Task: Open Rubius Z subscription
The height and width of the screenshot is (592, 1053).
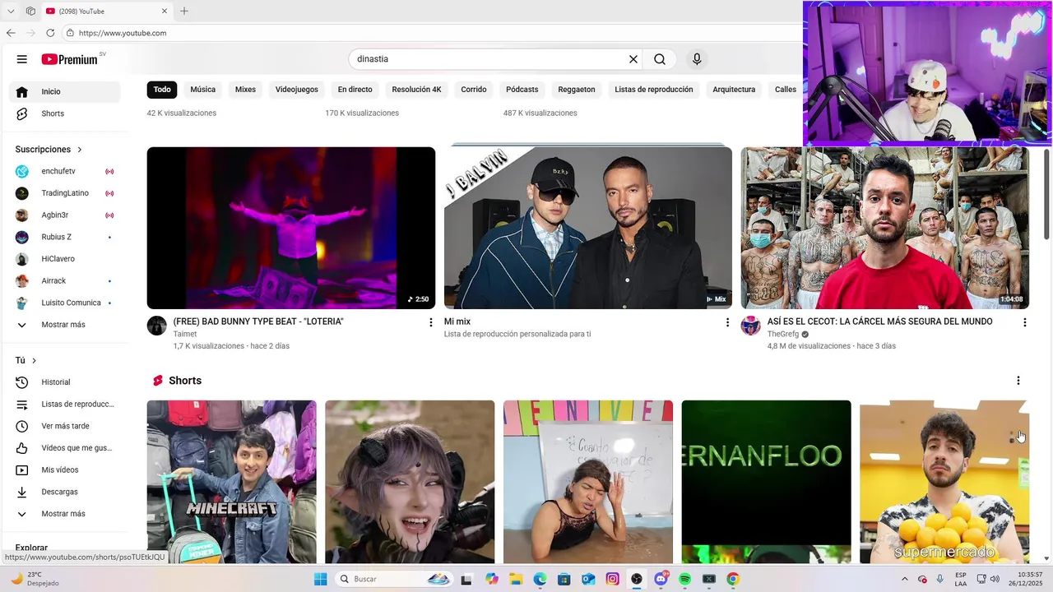Action: coord(64,237)
